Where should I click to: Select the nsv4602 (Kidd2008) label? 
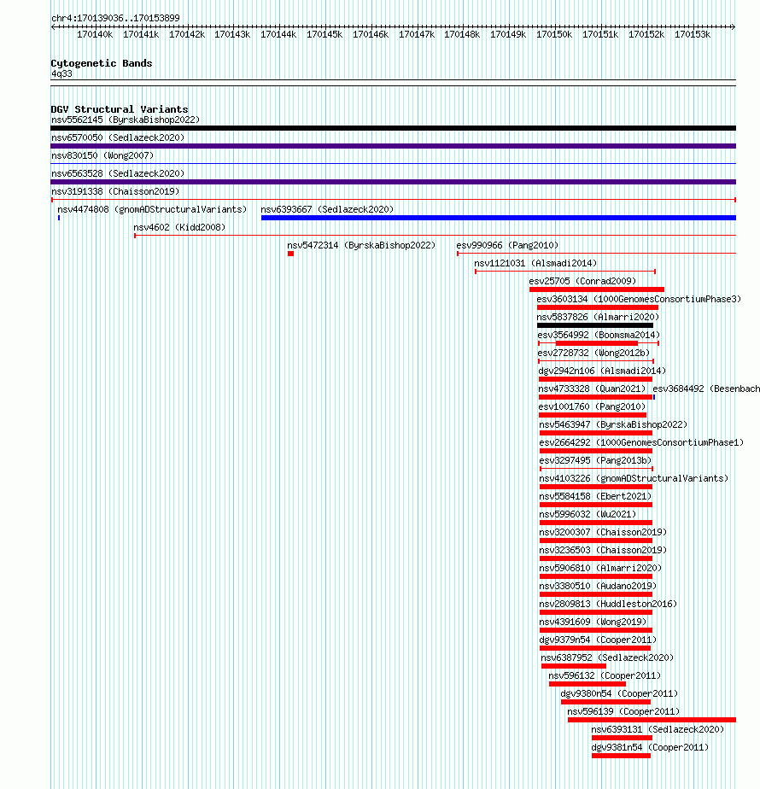pyautogui.click(x=179, y=227)
